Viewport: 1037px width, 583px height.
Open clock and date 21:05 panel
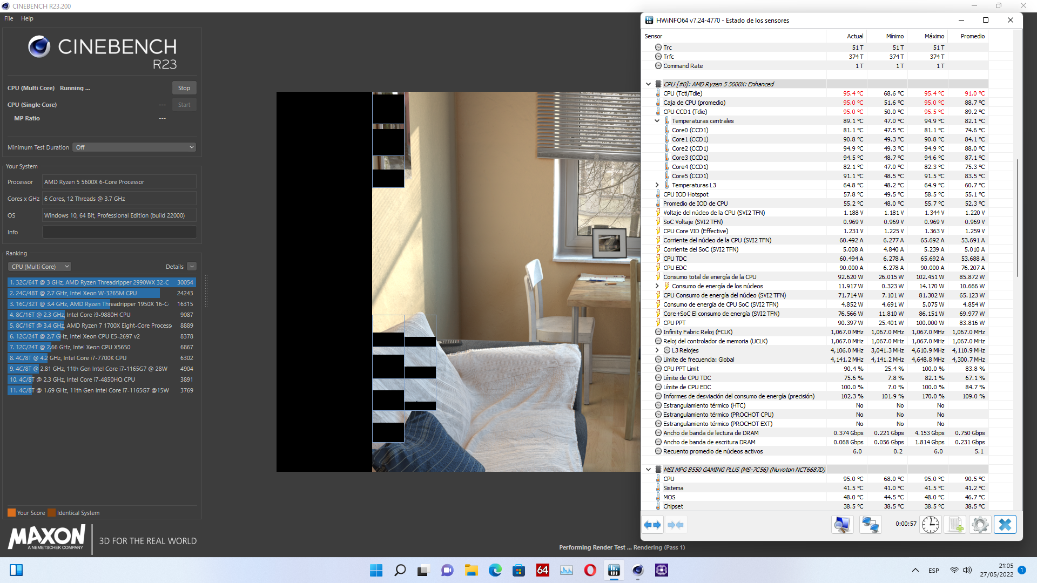point(997,570)
